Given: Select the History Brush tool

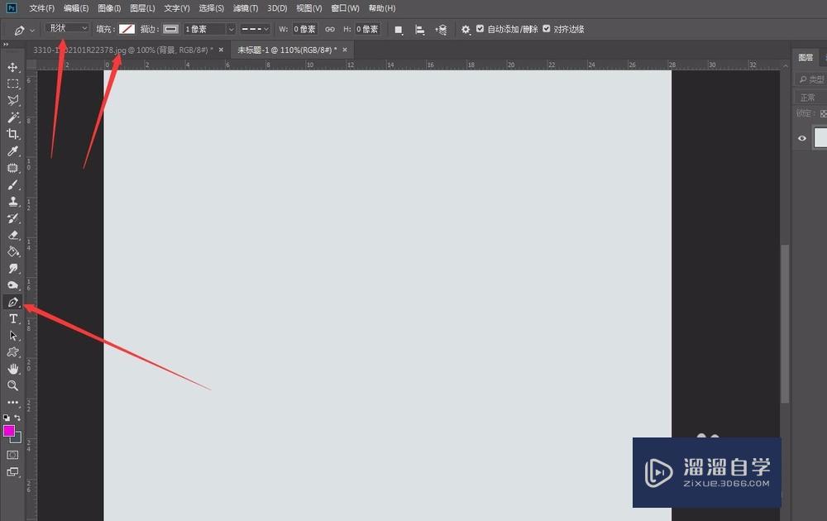Looking at the screenshot, I should pos(12,218).
